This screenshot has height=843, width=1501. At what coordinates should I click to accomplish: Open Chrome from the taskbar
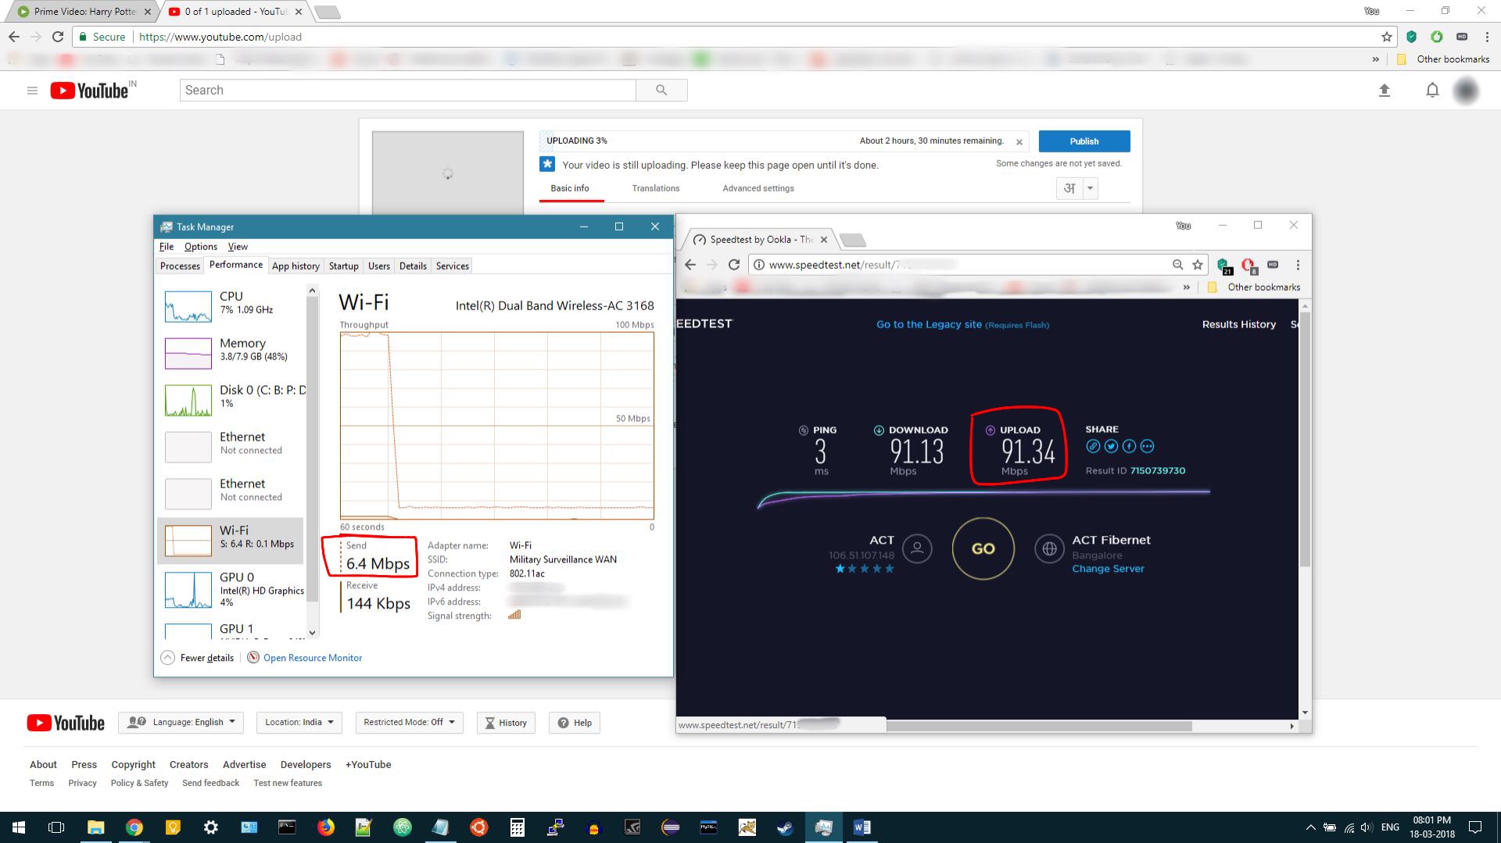click(x=134, y=827)
